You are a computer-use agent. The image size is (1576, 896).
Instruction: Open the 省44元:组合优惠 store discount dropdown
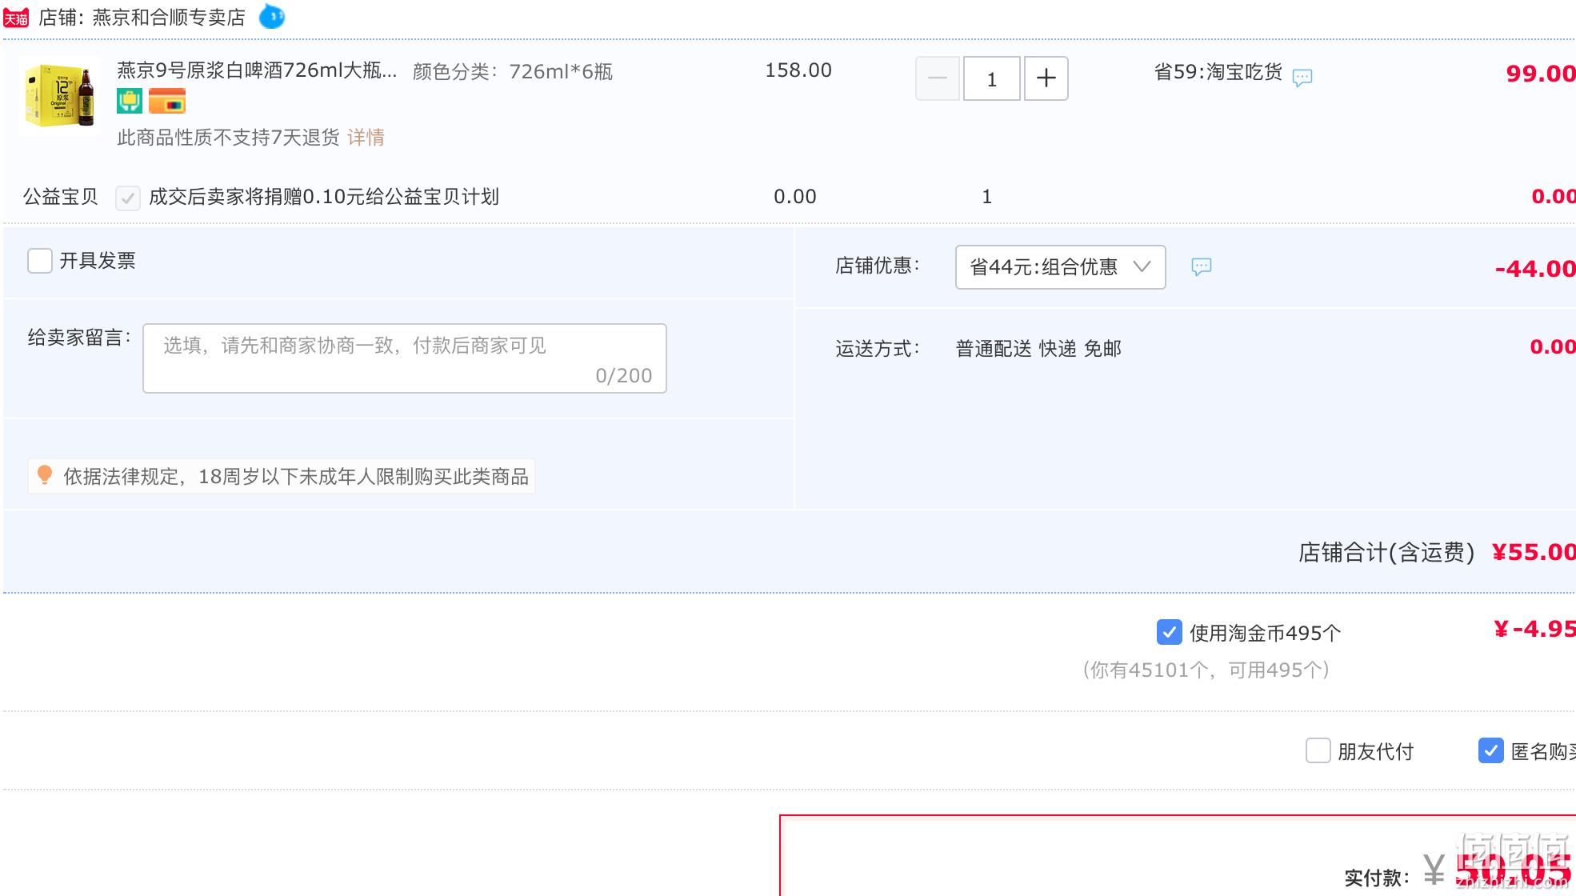(1061, 267)
